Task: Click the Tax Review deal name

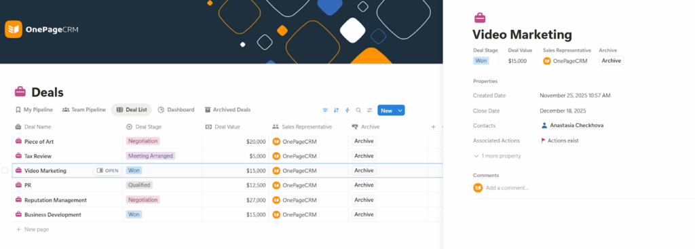Action: pos(38,157)
